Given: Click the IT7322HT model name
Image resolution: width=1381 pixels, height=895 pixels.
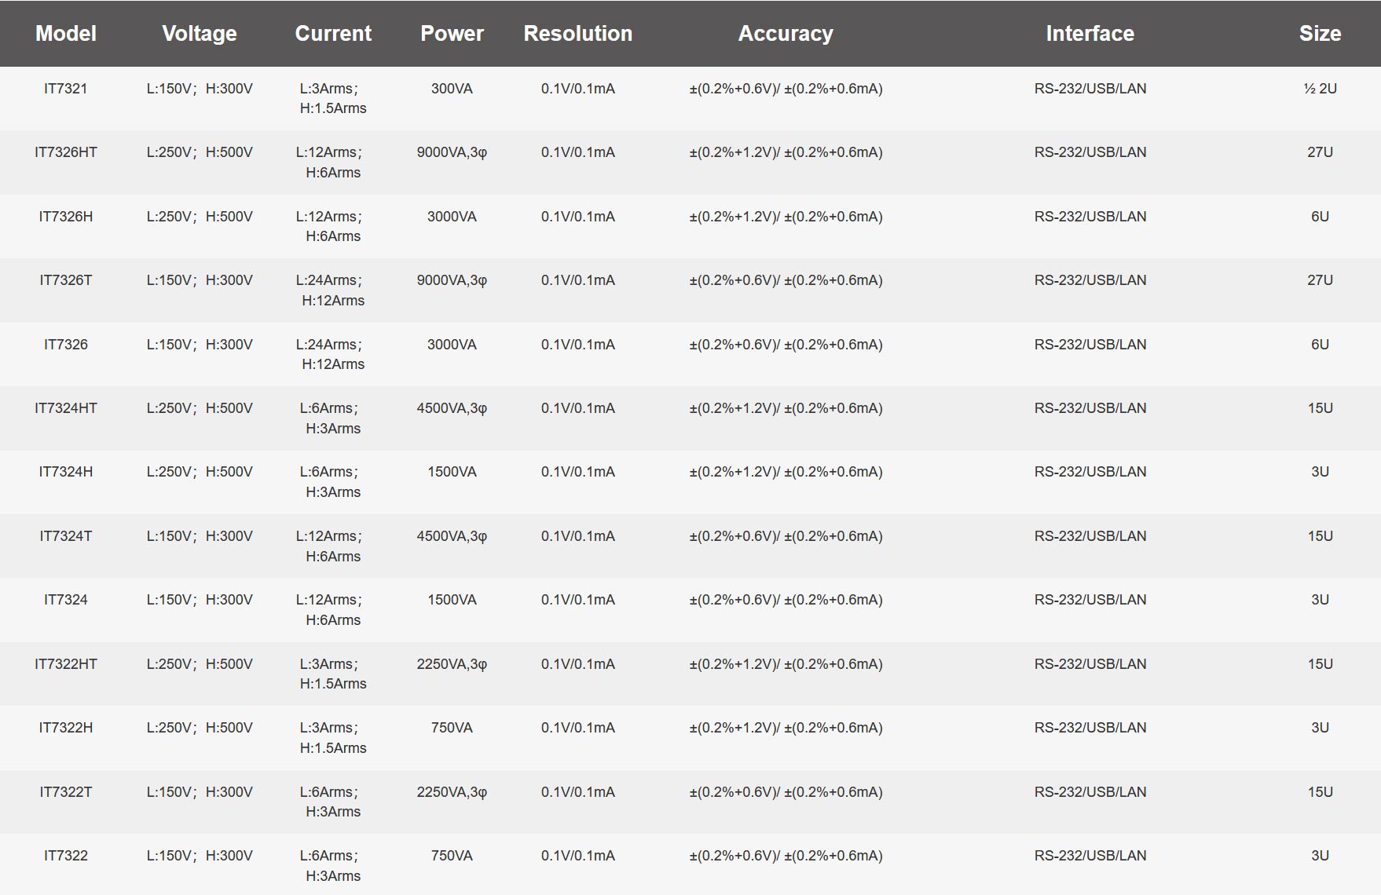Looking at the screenshot, I should (x=66, y=664).
